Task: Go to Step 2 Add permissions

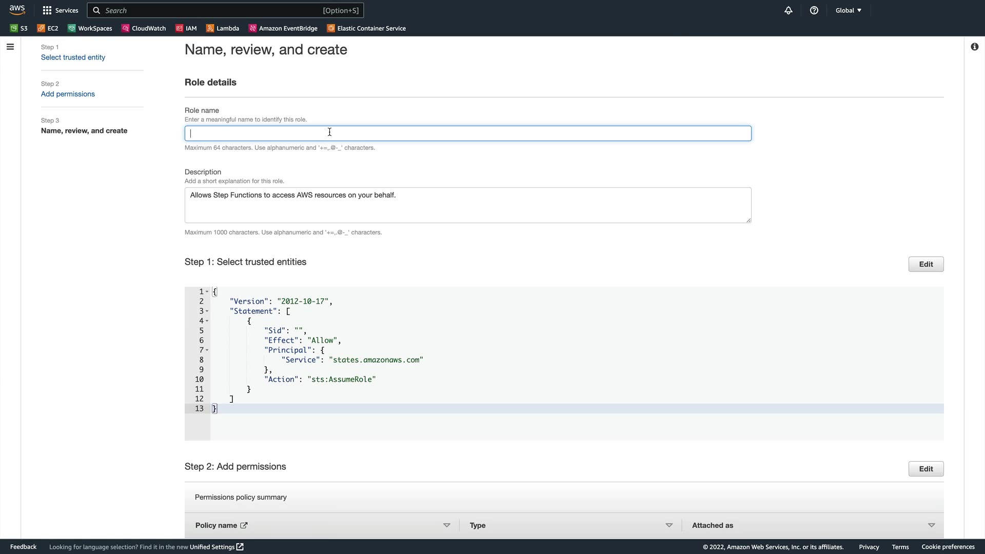Action: [x=68, y=94]
